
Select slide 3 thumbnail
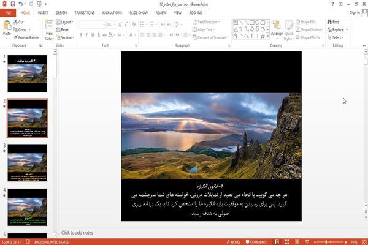tap(27, 163)
